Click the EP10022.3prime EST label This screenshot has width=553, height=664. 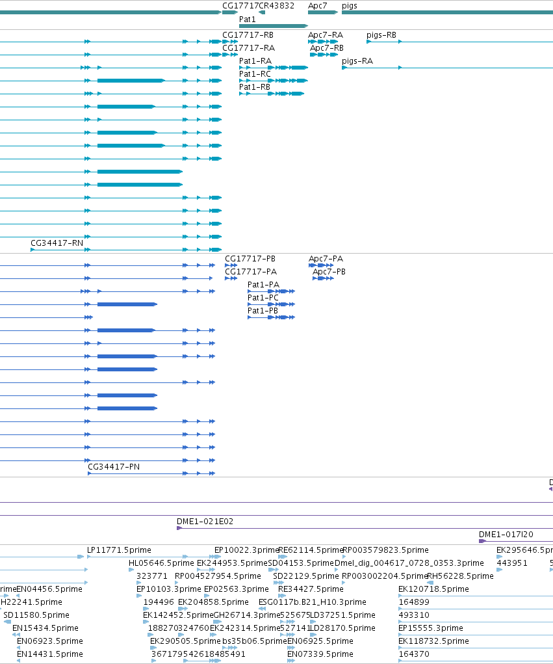coord(246,550)
